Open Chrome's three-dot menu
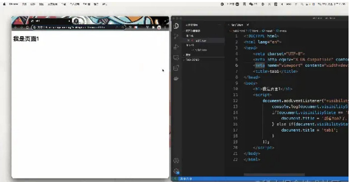Viewport: 352px width, 182px height. click(x=165, y=27)
